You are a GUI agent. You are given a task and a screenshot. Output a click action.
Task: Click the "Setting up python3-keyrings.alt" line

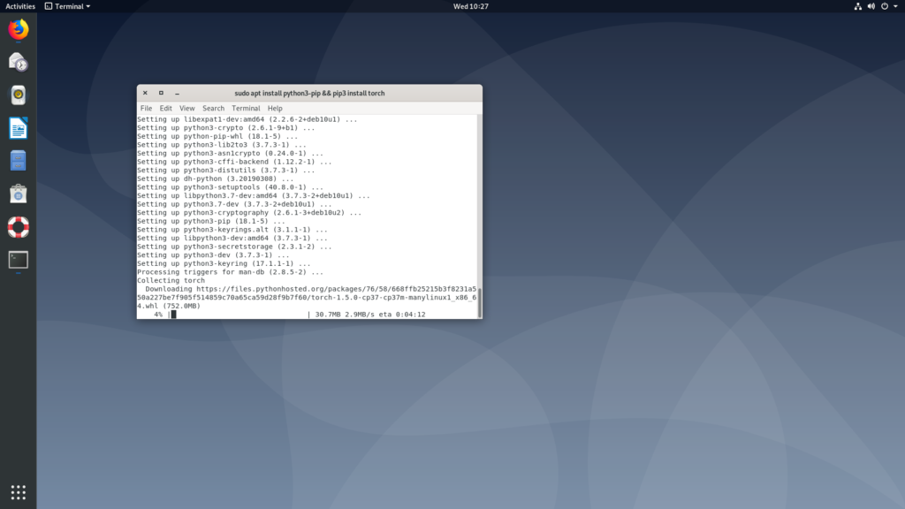pos(232,230)
